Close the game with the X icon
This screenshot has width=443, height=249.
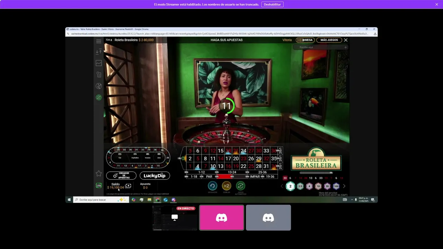click(x=345, y=40)
